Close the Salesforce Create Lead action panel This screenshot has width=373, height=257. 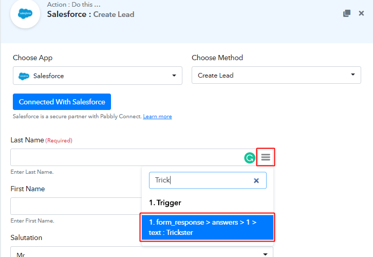(361, 13)
